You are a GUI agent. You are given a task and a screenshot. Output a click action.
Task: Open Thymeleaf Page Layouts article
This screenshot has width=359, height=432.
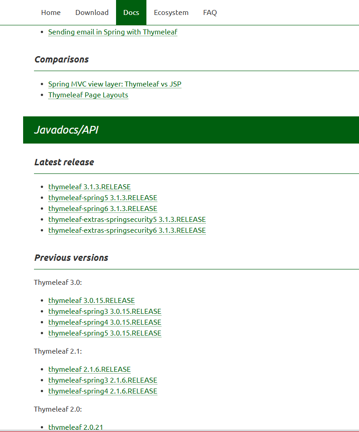pos(88,95)
